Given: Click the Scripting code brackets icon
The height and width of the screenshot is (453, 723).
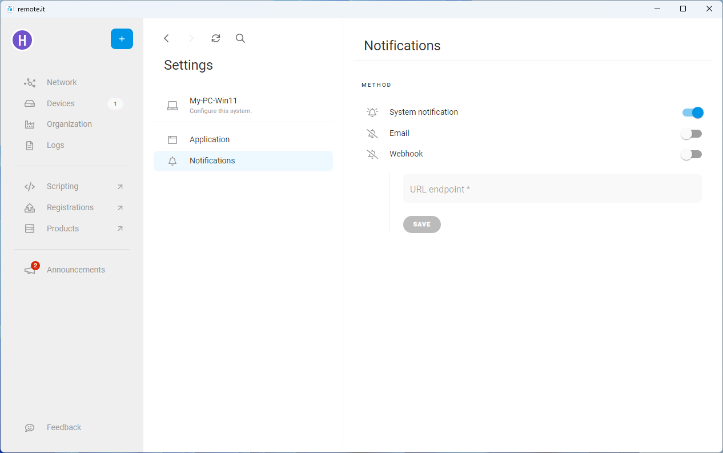Looking at the screenshot, I should [x=30, y=187].
